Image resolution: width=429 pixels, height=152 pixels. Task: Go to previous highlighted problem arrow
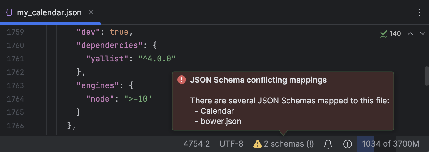[x=410, y=33]
